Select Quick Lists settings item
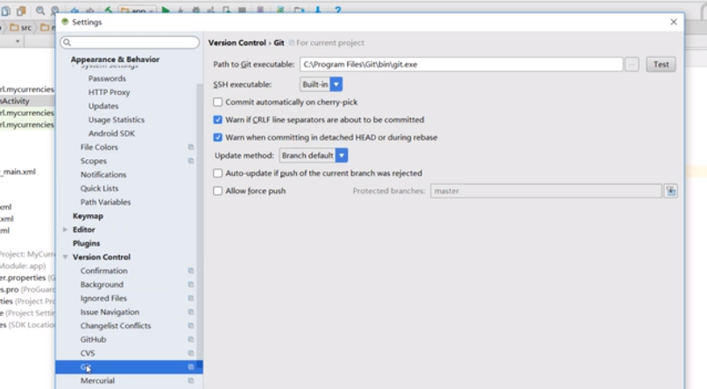 (99, 189)
